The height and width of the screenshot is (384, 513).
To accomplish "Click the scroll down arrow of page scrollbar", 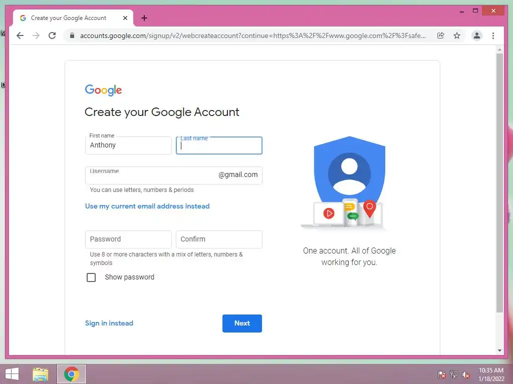I will click(x=499, y=350).
